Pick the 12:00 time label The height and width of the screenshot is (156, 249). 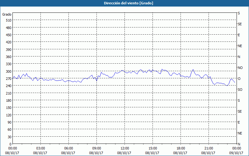coord(125,149)
